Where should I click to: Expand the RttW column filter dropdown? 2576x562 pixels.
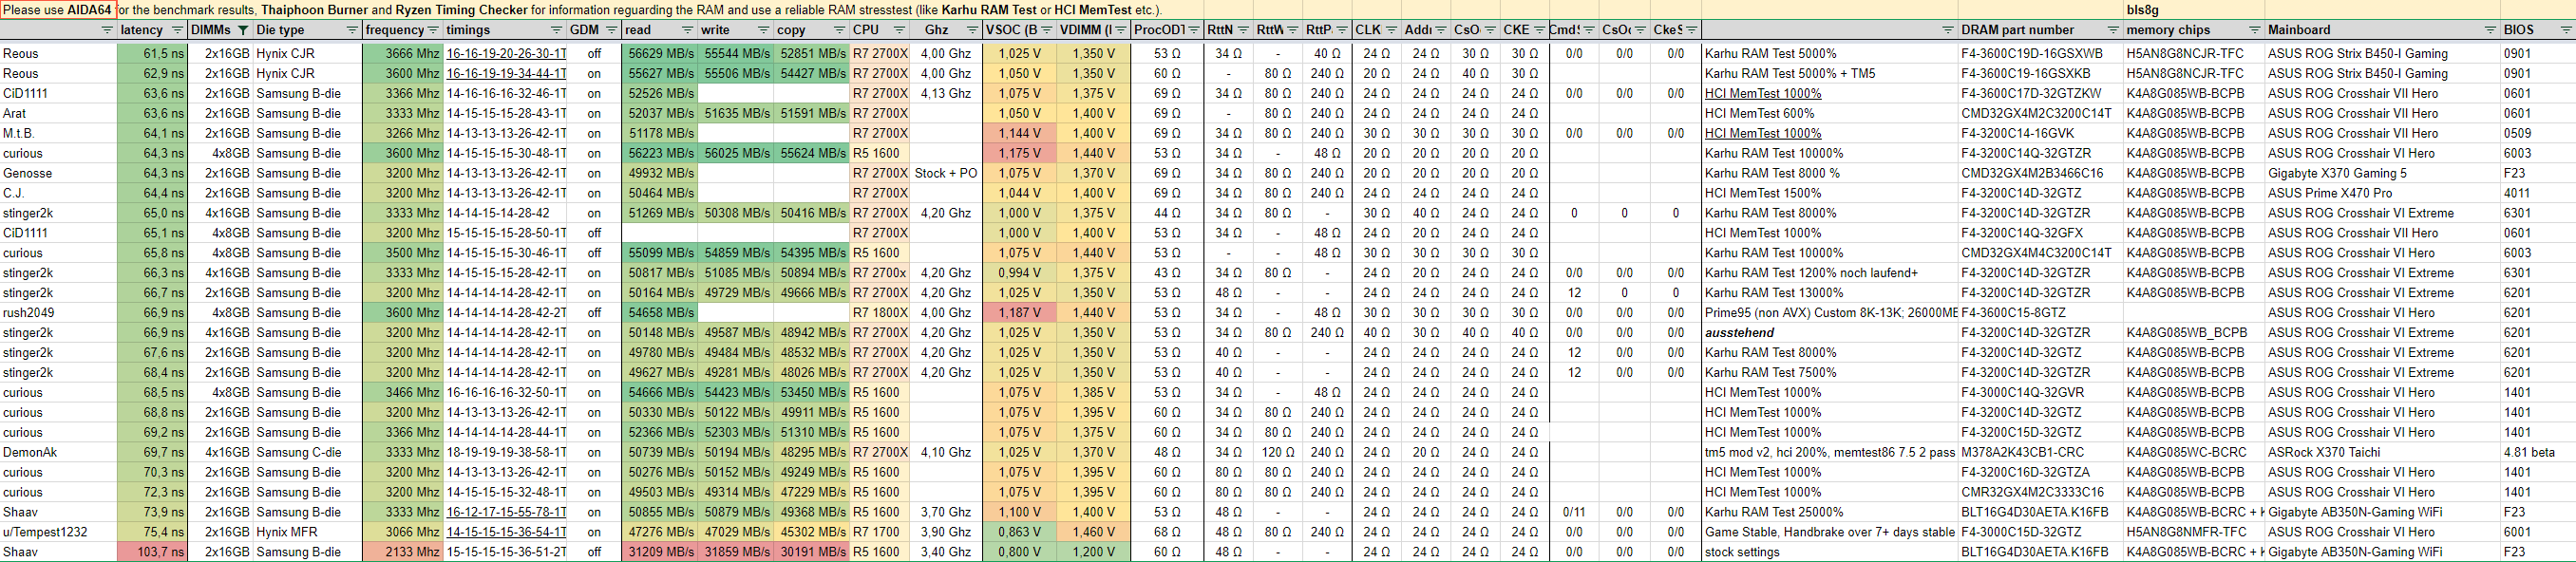[x=1292, y=30]
